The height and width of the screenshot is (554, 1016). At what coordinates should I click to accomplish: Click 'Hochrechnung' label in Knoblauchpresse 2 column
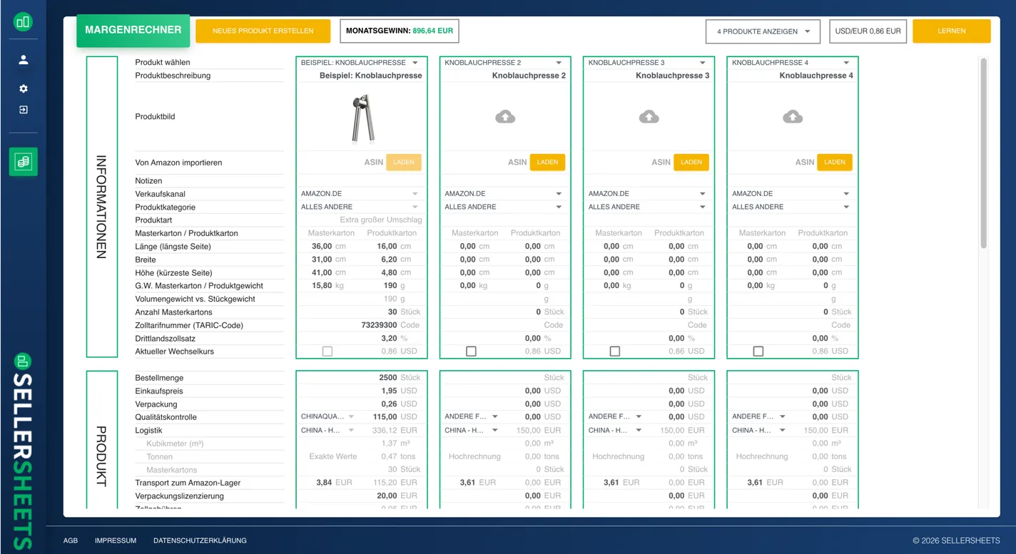click(474, 456)
